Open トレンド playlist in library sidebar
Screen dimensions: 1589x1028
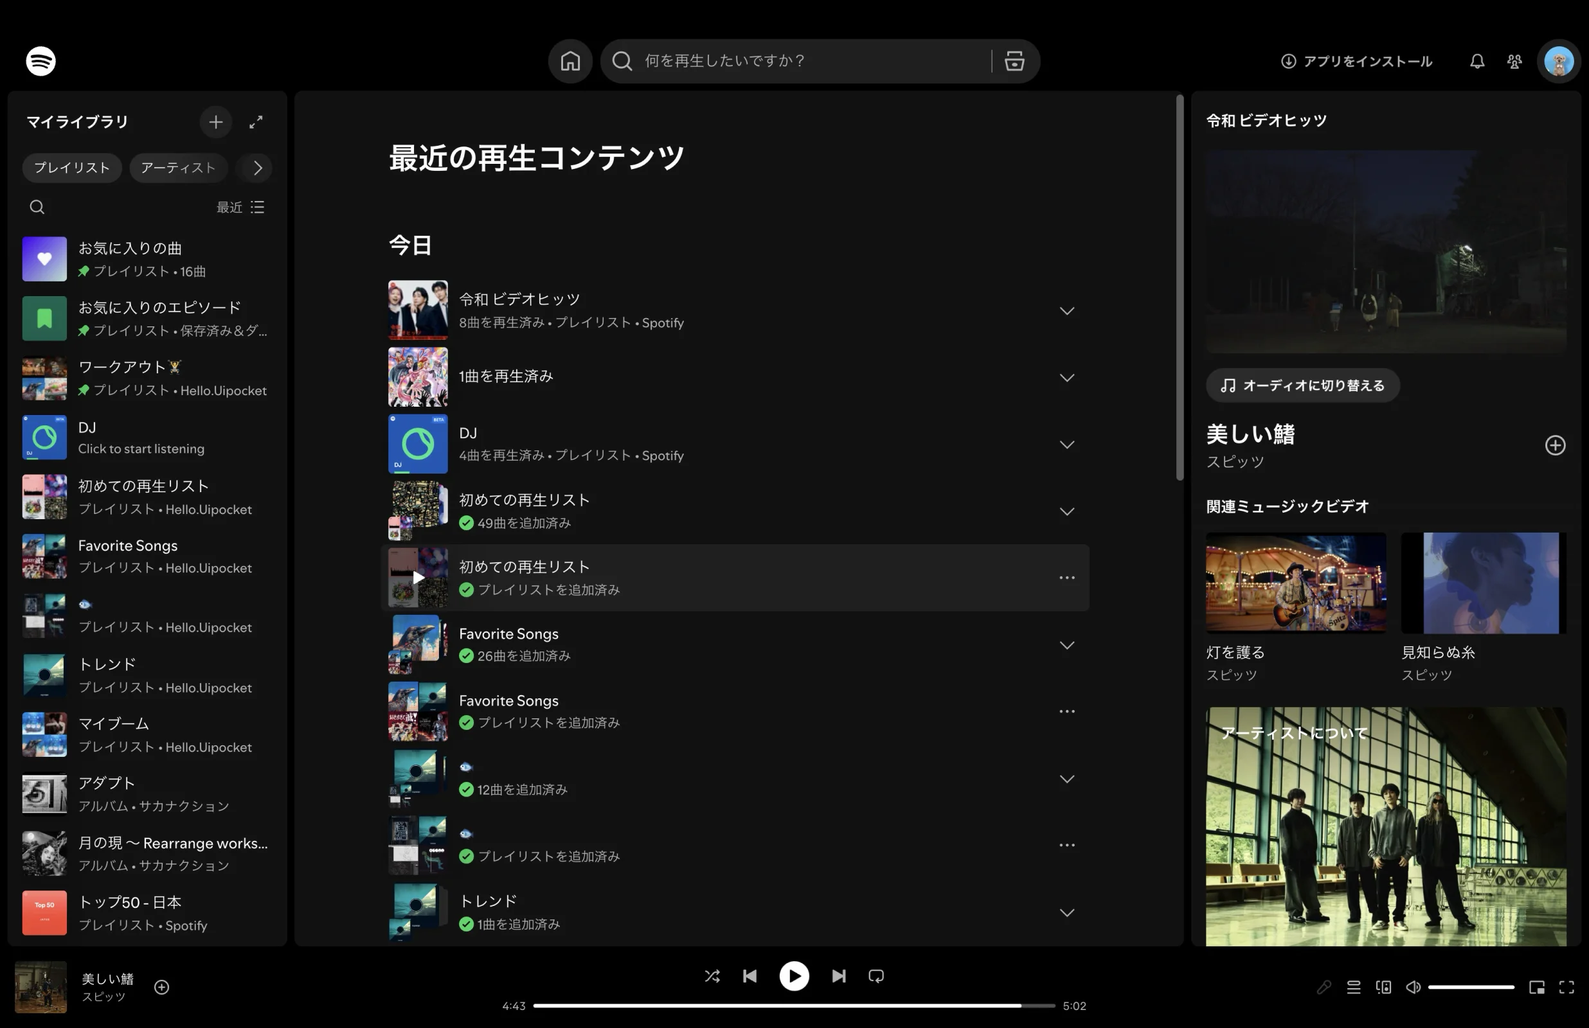147,675
